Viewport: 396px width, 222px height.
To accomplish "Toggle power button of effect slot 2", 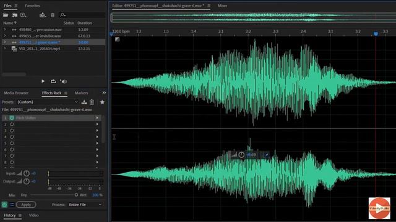I will point(12,124).
